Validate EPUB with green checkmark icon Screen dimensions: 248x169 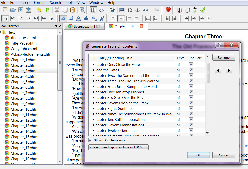tap(203, 10)
